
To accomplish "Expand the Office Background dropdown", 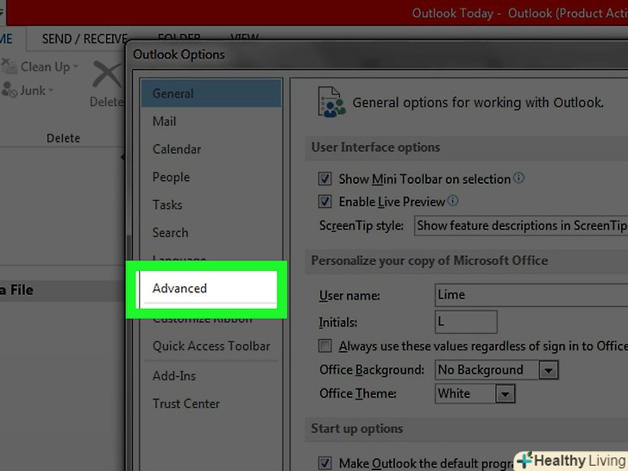I will [549, 370].
